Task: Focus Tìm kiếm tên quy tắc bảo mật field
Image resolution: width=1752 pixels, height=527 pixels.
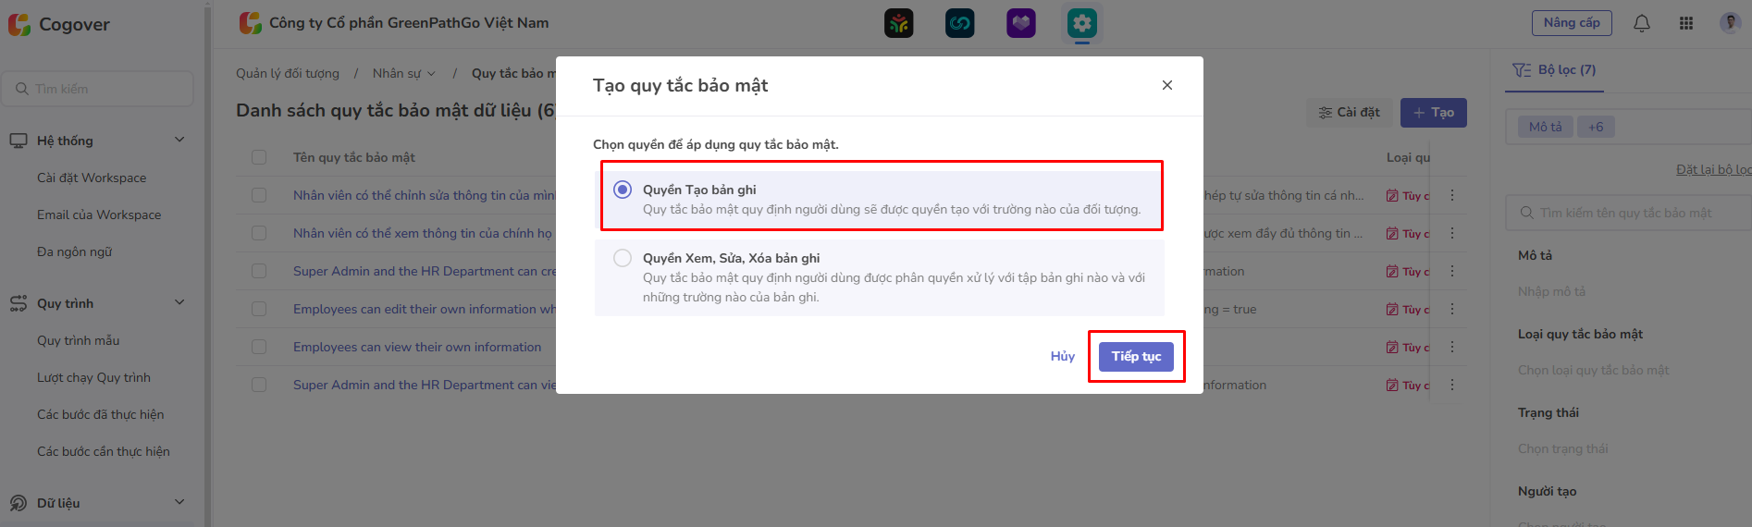Action: click(x=1631, y=213)
